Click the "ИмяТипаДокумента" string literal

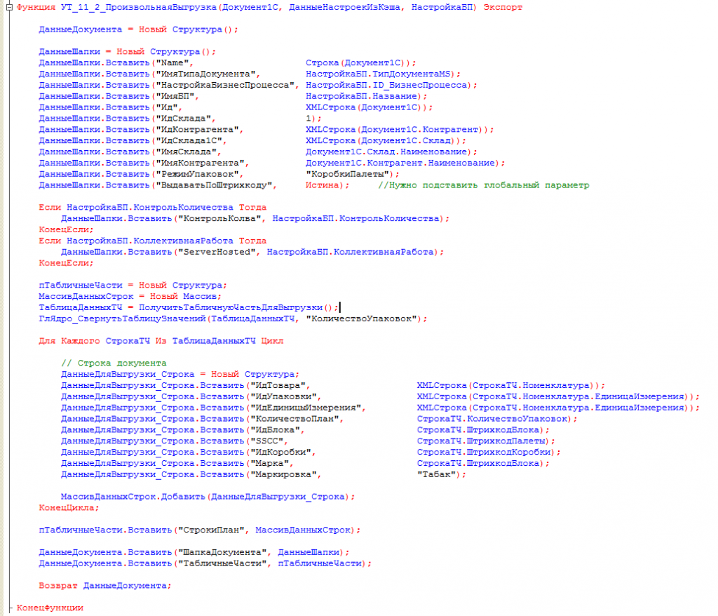pyautogui.click(x=205, y=74)
